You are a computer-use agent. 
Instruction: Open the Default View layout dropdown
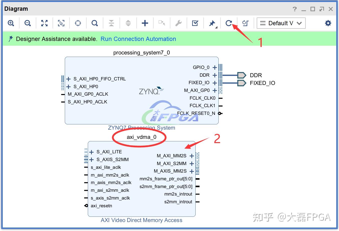click(x=281, y=23)
